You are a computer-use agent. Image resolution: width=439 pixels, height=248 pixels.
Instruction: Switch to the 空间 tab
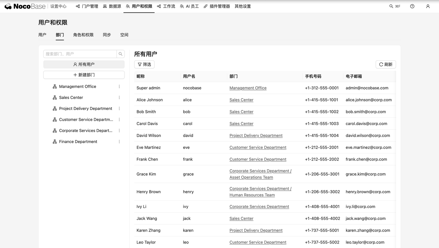(124, 35)
